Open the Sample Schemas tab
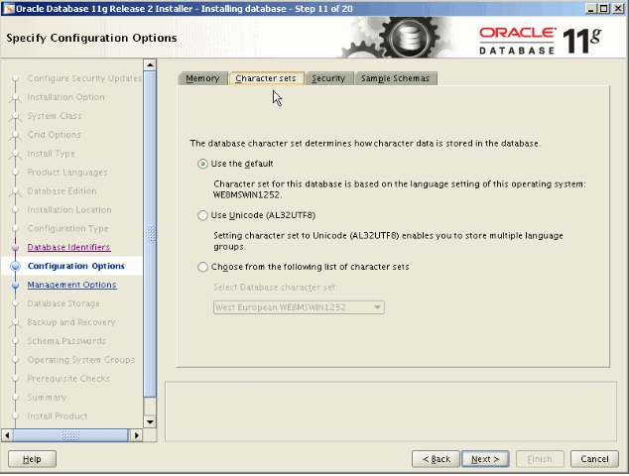The height and width of the screenshot is (476, 629). [x=395, y=78]
